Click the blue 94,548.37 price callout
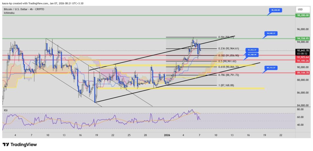This screenshot has width=313, height=151. (270, 33)
